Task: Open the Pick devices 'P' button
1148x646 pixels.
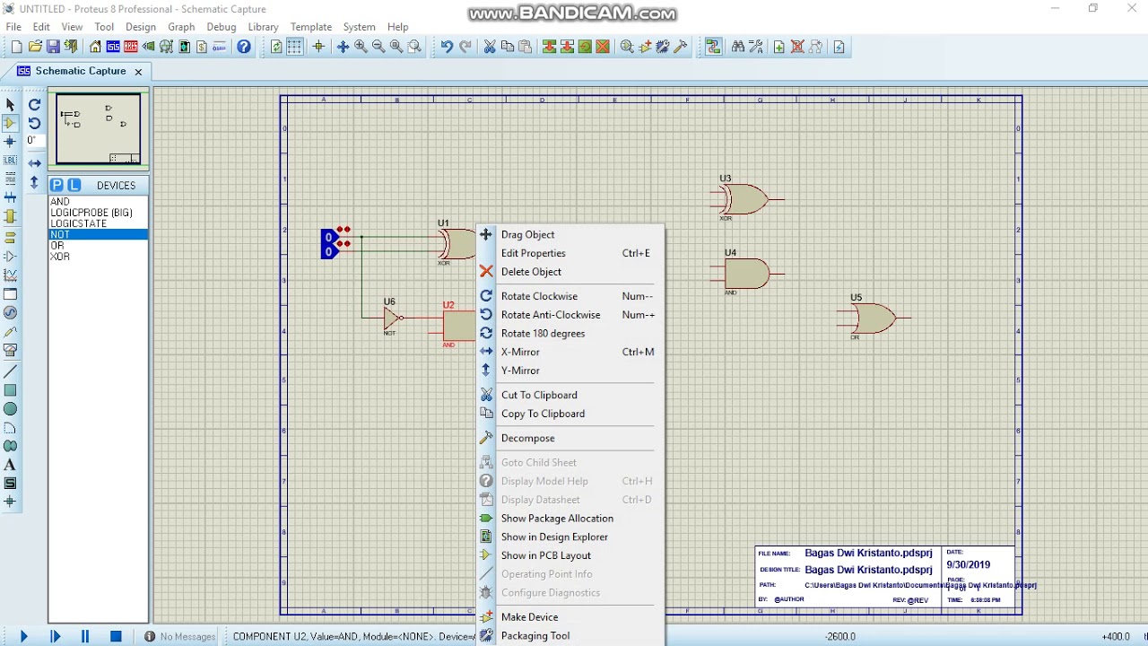Action: tap(57, 185)
